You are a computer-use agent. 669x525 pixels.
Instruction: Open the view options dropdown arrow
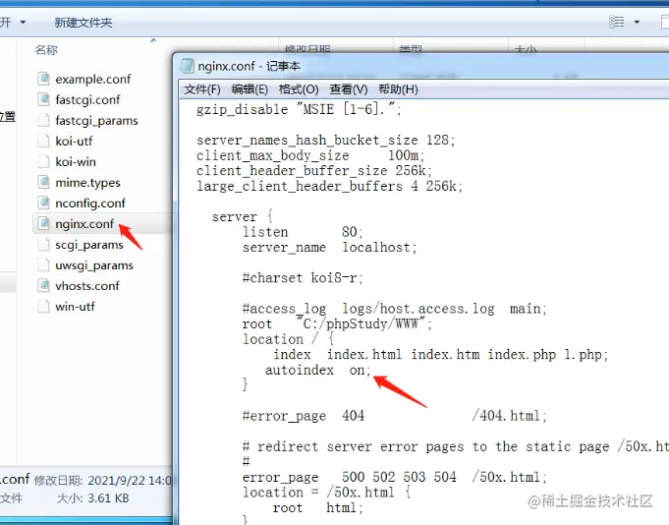[x=637, y=22]
